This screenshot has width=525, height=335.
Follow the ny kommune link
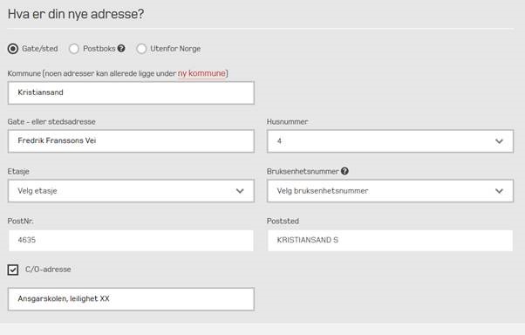click(x=201, y=73)
